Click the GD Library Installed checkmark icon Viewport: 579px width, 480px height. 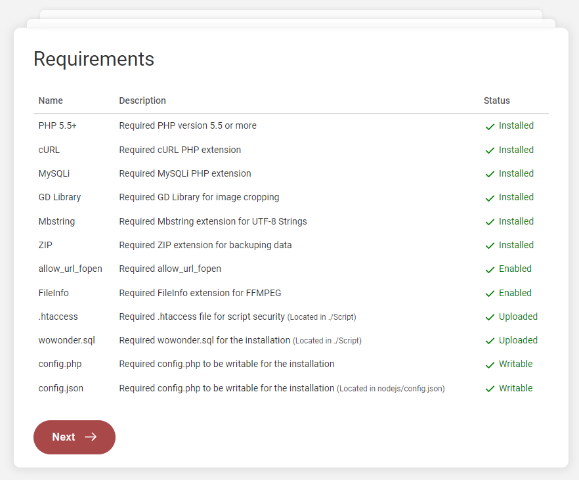490,198
